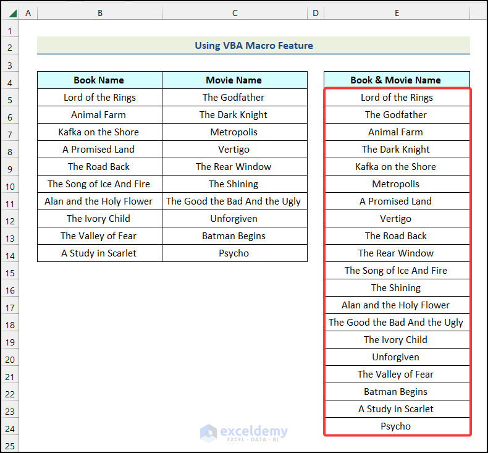Click the 'Movie Name' header cell

[x=235, y=80]
